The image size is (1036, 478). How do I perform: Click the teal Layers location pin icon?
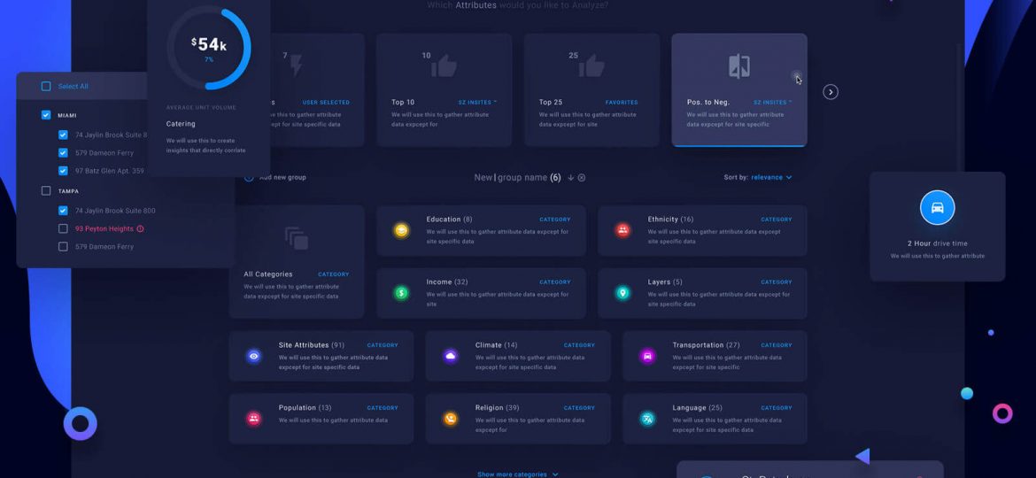click(x=622, y=293)
